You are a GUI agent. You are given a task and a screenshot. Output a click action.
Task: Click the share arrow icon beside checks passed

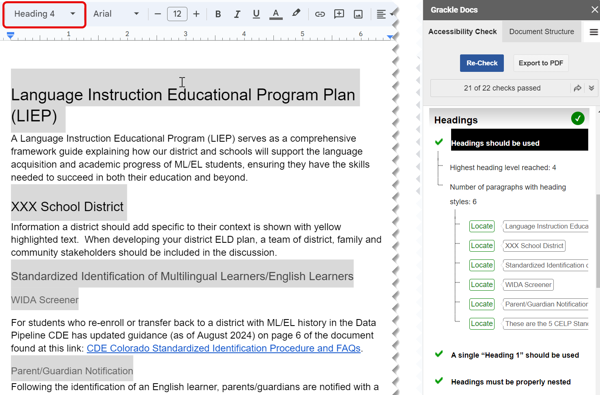click(x=577, y=88)
